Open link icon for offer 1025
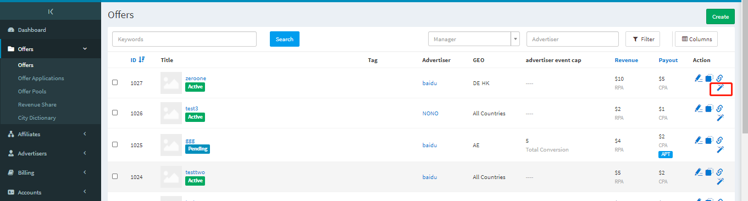This screenshot has width=748, height=201. click(720, 140)
